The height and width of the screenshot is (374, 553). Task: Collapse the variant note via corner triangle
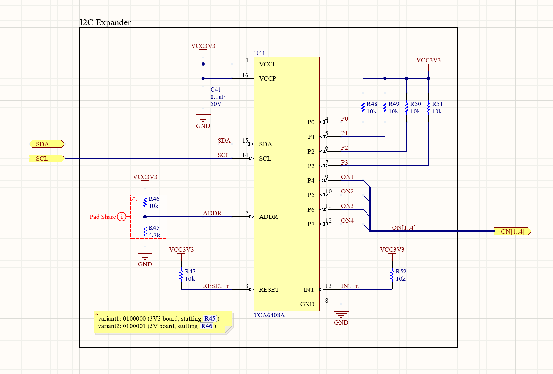[96, 314]
